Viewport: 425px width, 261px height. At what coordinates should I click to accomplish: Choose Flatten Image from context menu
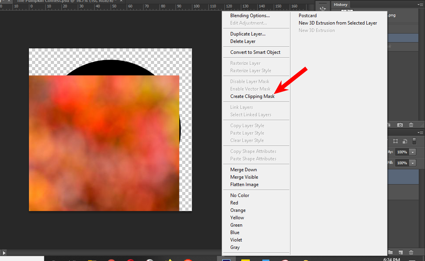point(244,185)
